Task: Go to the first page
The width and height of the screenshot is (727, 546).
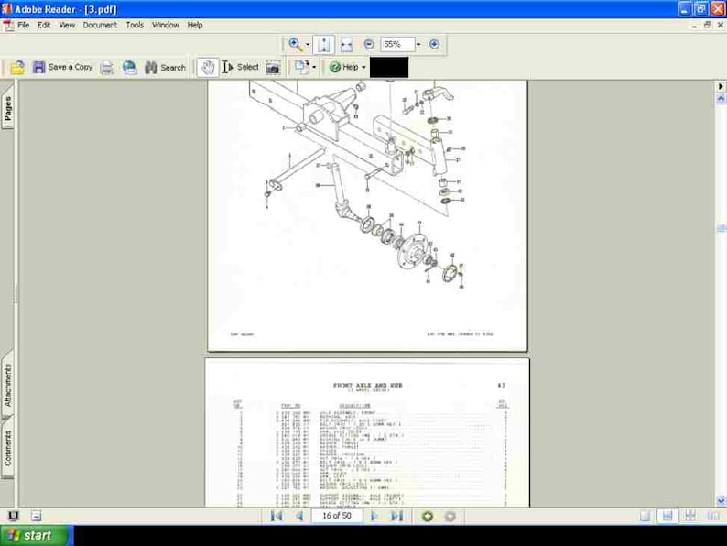Action: pos(277,516)
